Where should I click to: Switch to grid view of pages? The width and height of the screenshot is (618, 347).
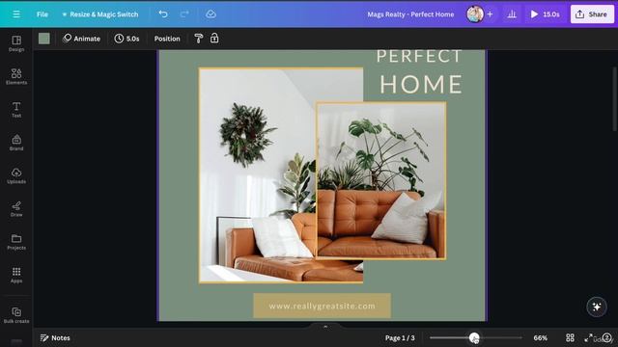click(x=570, y=338)
